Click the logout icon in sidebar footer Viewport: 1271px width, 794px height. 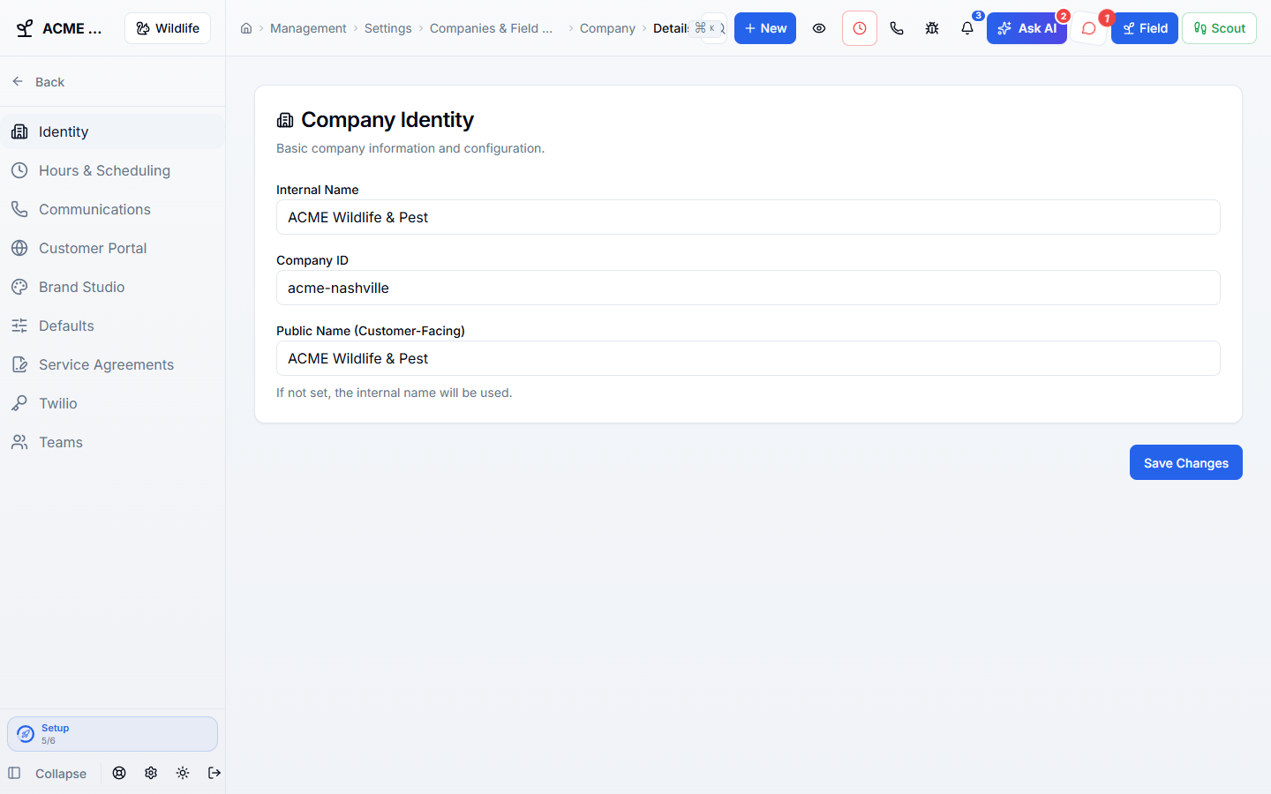[x=214, y=773]
